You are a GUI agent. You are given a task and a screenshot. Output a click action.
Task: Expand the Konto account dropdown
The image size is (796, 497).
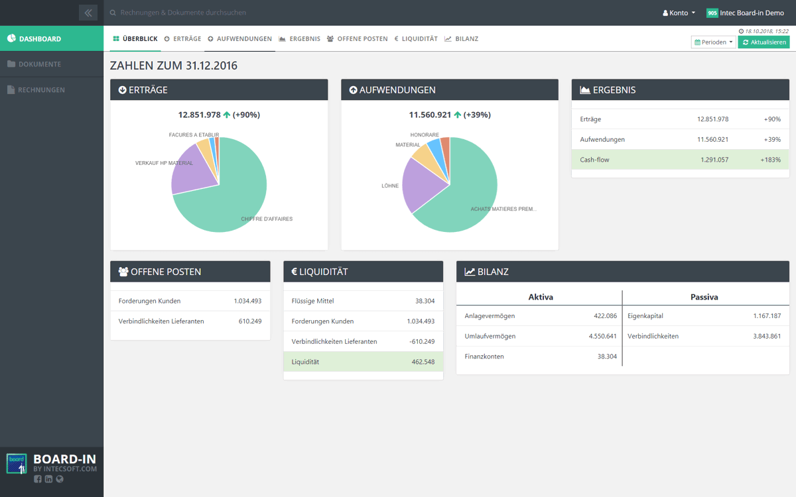tap(679, 13)
